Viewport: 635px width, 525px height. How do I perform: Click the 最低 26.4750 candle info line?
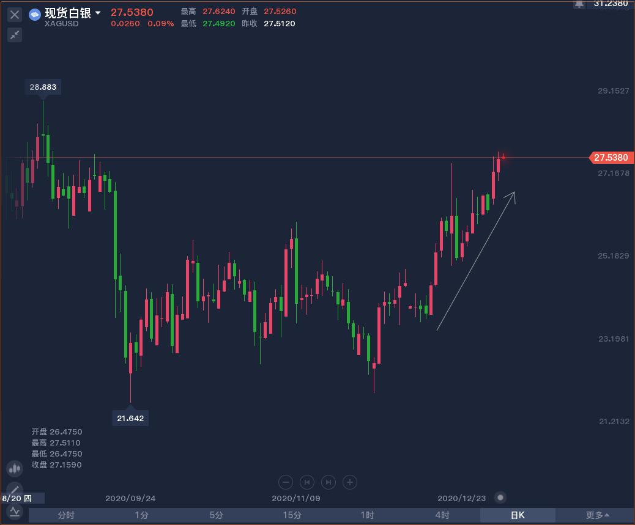click(57, 454)
